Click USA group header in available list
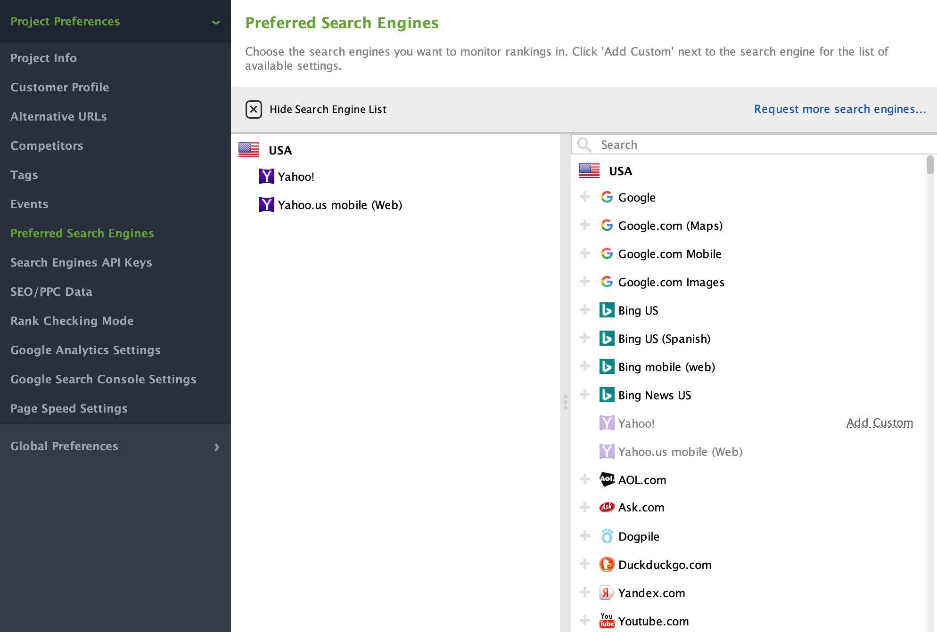 [620, 171]
